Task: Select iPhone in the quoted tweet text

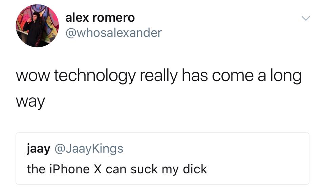Action: coord(69,169)
